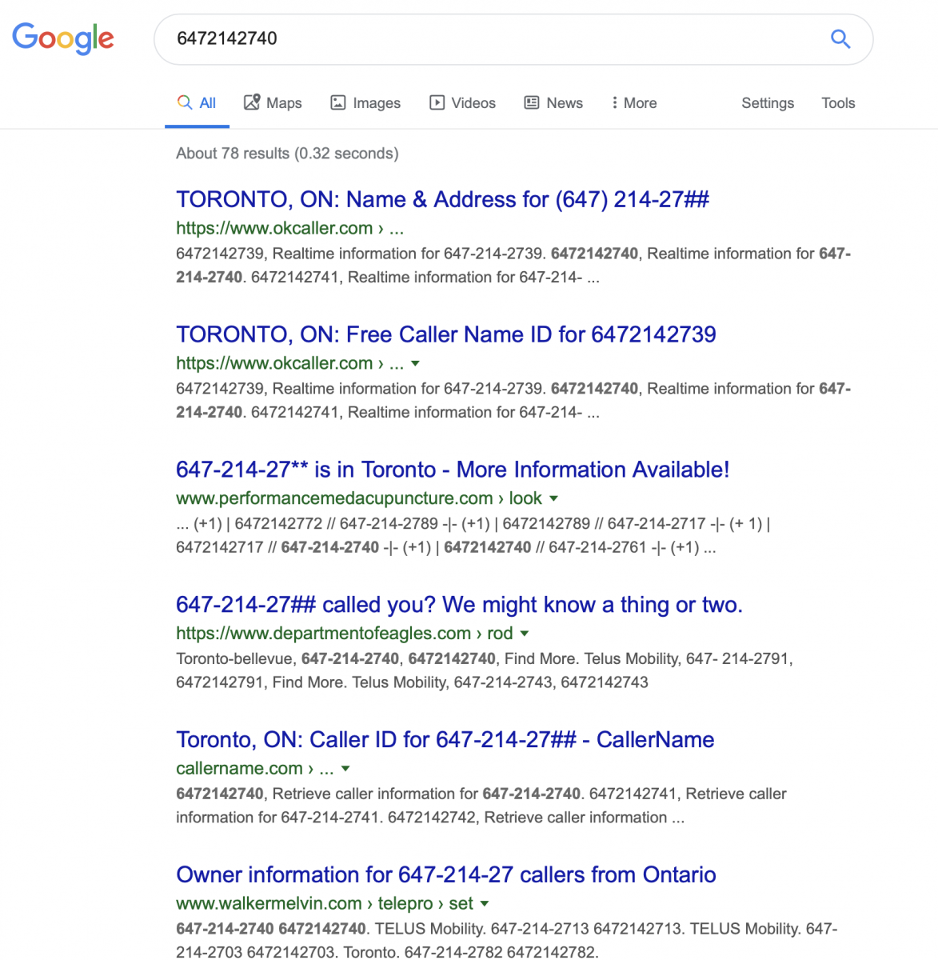Open the Settings menu
The height and width of the screenshot is (960, 938).
click(x=767, y=103)
